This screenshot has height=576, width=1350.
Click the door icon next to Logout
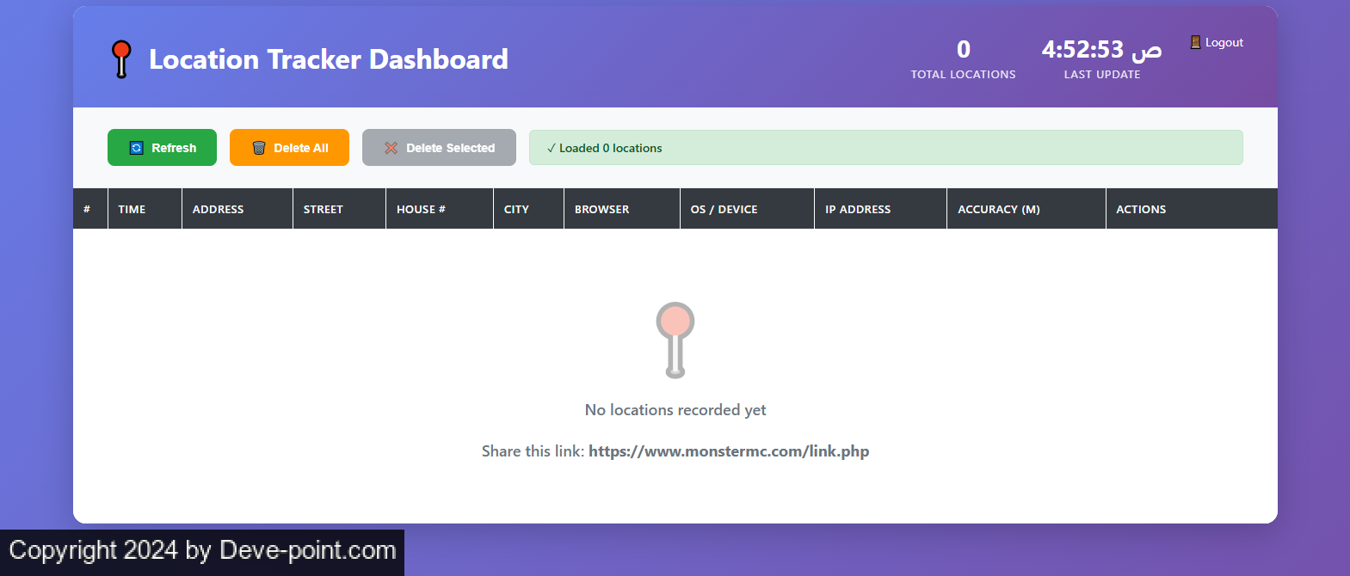(1195, 42)
